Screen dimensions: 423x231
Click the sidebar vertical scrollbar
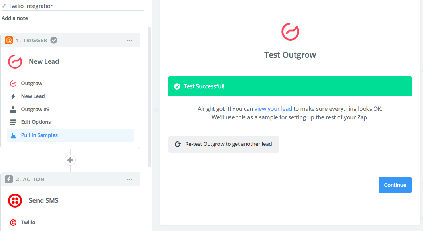click(150, 97)
